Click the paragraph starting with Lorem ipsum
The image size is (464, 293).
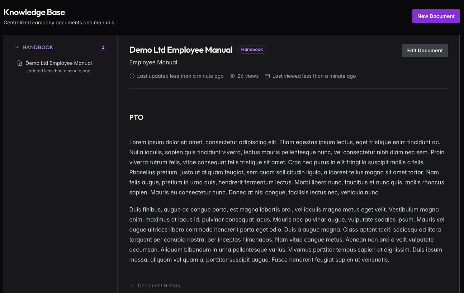(x=287, y=167)
